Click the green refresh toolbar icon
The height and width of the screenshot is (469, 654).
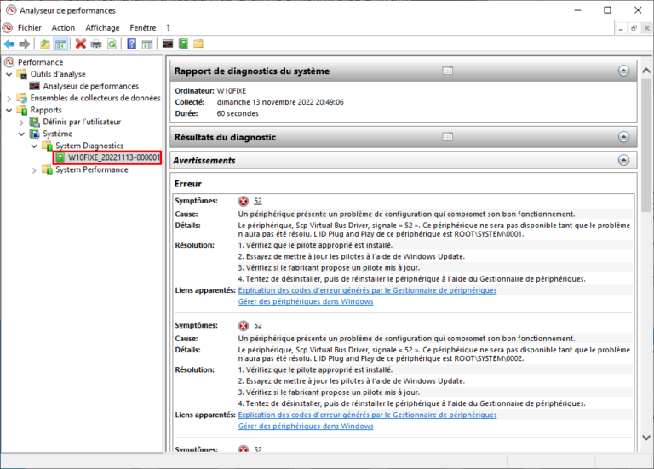click(112, 43)
